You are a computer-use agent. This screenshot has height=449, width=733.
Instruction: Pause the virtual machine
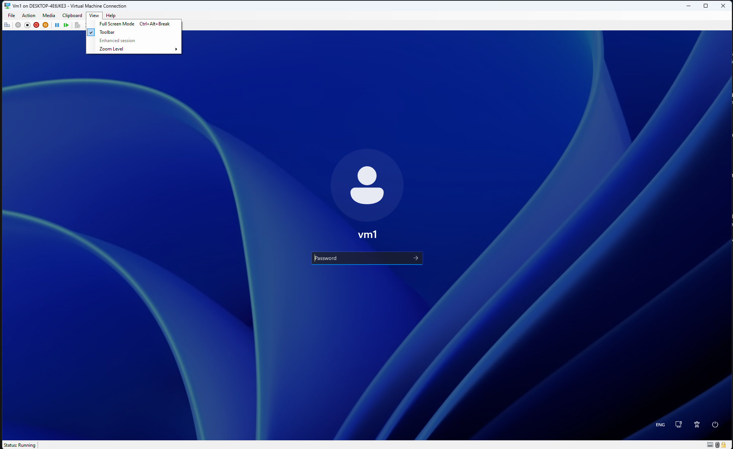57,25
